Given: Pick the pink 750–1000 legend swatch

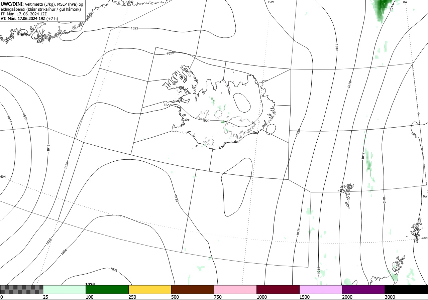Looking at the screenshot, I should click(235, 289).
